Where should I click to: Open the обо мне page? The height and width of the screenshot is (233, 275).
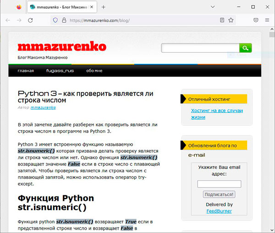tap(94, 71)
